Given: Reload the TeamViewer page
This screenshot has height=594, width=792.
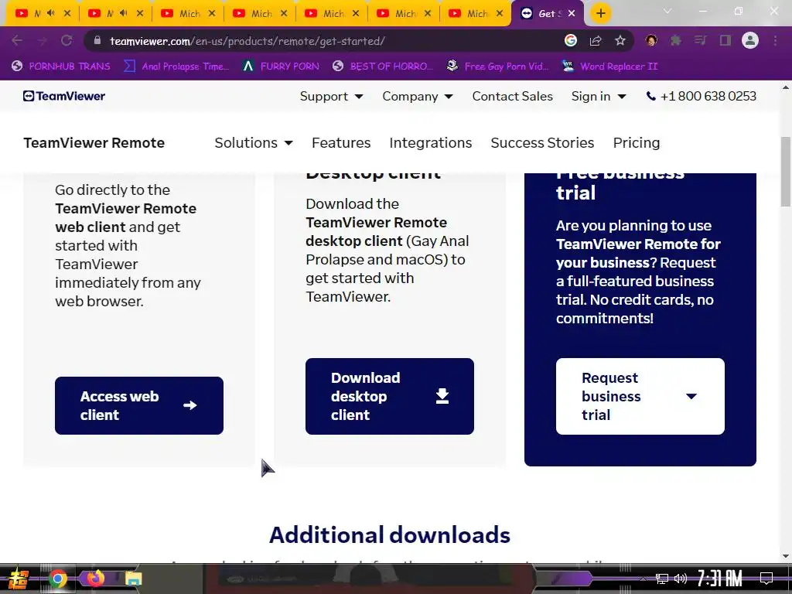Looking at the screenshot, I should tap(67, 41).
